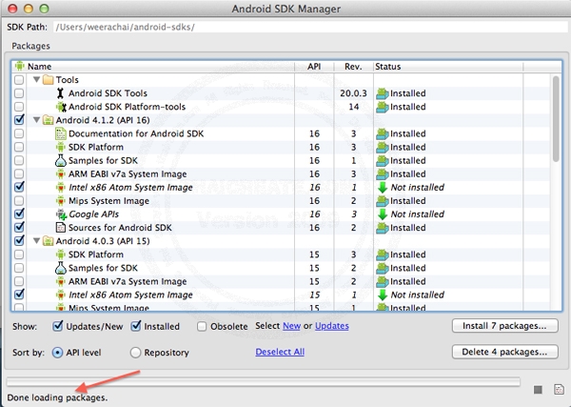Viewport: 571px width, 407px height.
Task: Click the API 16 Samples for SDK flask icon
Action: 61,160
